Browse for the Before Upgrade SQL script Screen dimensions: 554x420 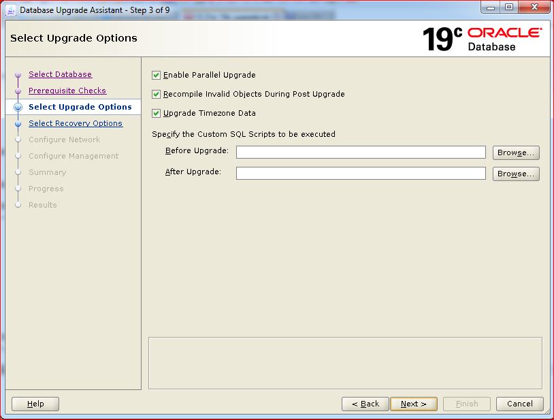[x=516, y=152]
